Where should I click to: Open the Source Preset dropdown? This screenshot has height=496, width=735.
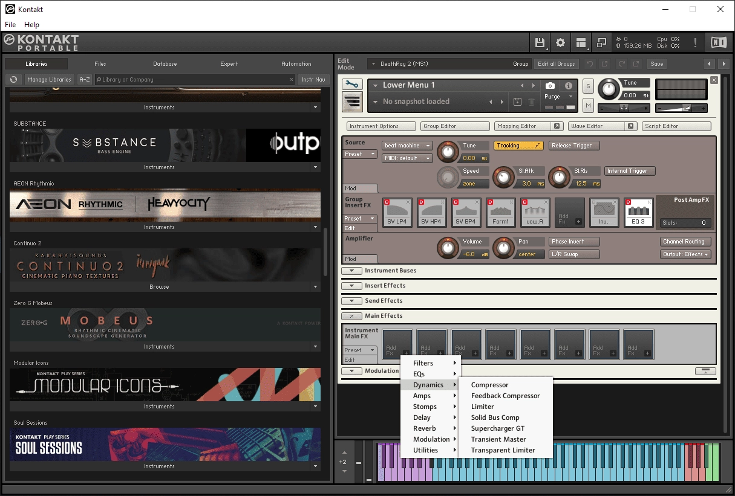point(359,154)
